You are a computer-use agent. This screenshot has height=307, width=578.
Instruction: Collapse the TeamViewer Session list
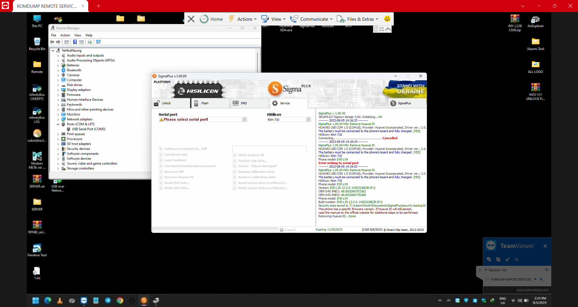pyautogui.click(x=486, y=270)
